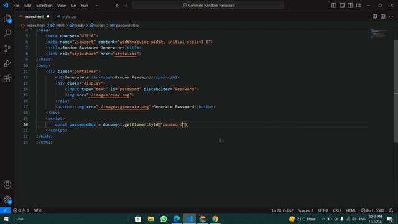Open the Search view in activity bar
This screenshot has height=224, width=398.
click(7, 33)
